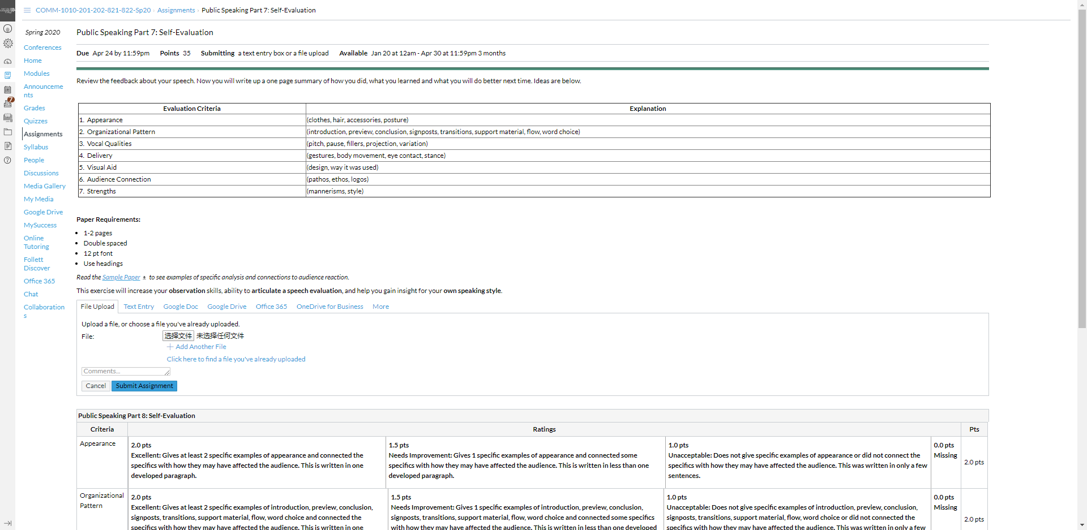Open Announcements in course navigation
Image resolution: width=1087 pixels, height=530 pixels.
[x=44, y=91]
